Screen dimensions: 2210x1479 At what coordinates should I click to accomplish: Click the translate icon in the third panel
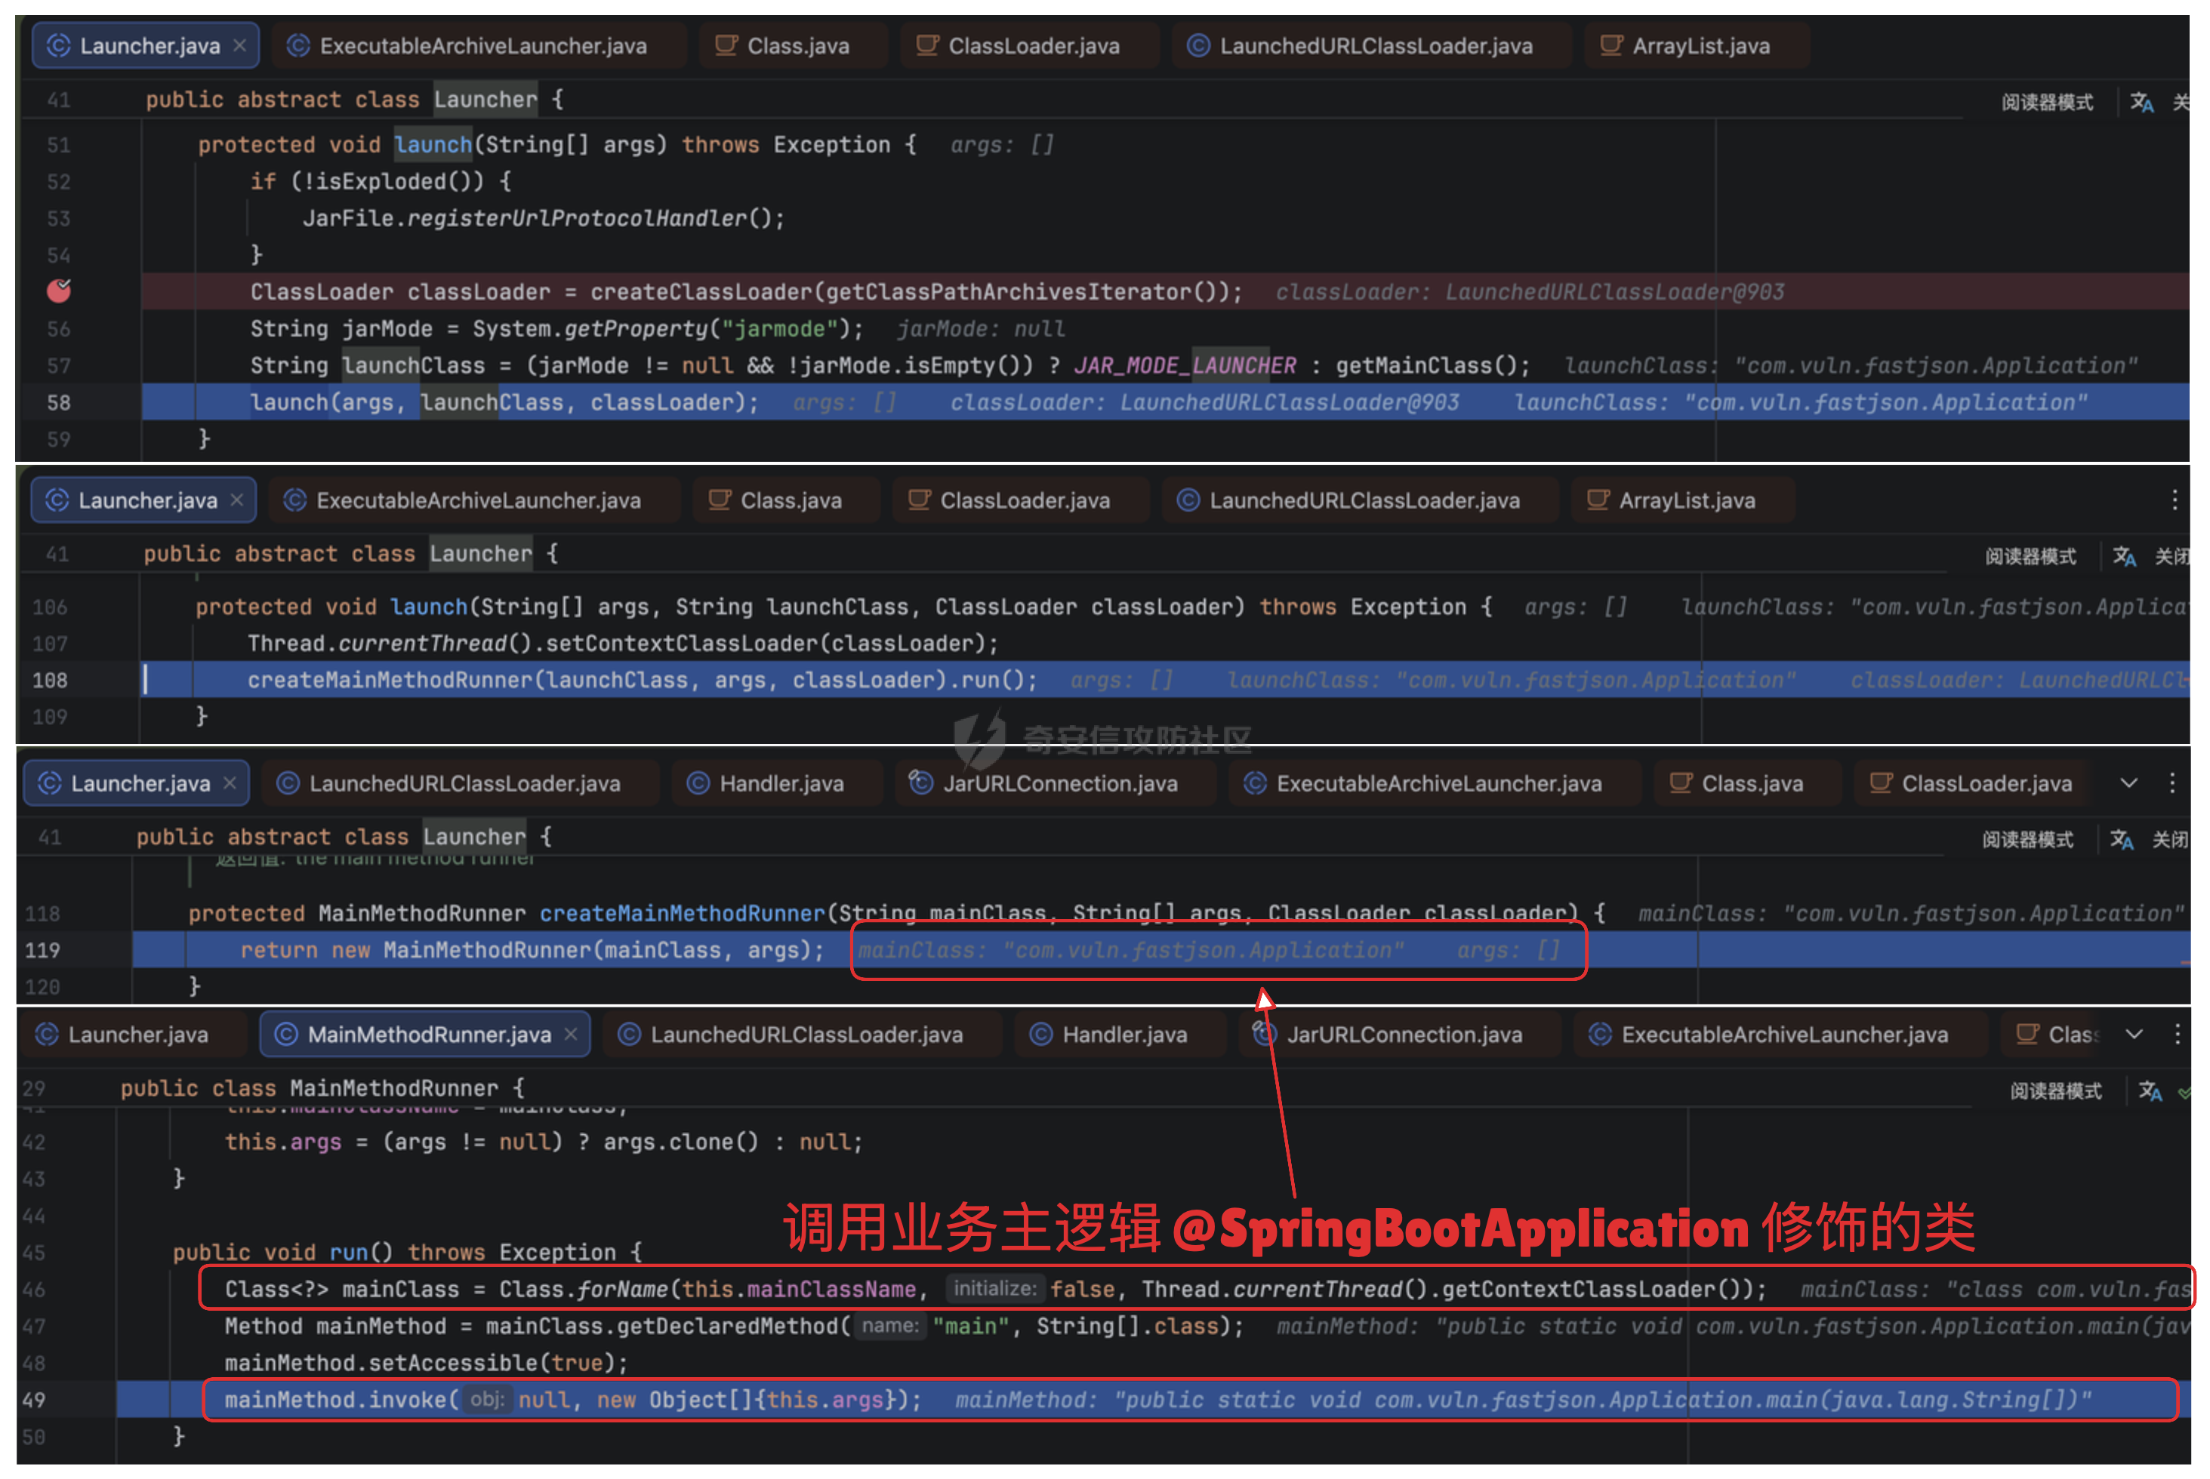pos(2122,839)
